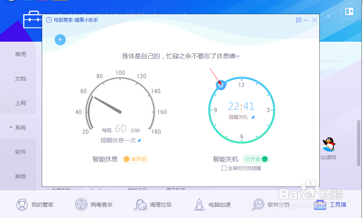This screenshot has width=363, height=218.
Task: Edit the rest reminder interval with the pencil icon
Action: 140,140
